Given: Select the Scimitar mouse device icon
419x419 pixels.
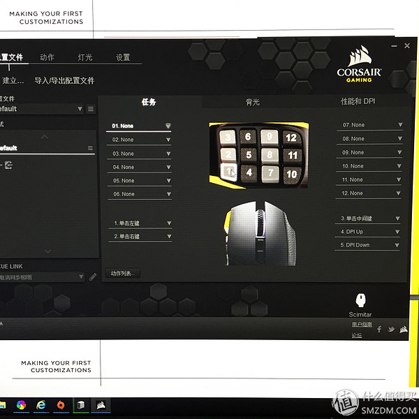Looking at the screenshot, I should tap(360, 300).
